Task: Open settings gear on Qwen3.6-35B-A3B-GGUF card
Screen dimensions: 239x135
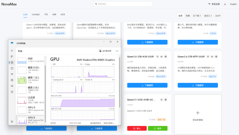Action: pyautogui.click(x=166, y=57)
